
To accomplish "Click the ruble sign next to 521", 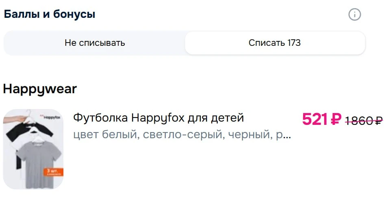I will pyautogui.click(x=336, y=119).
